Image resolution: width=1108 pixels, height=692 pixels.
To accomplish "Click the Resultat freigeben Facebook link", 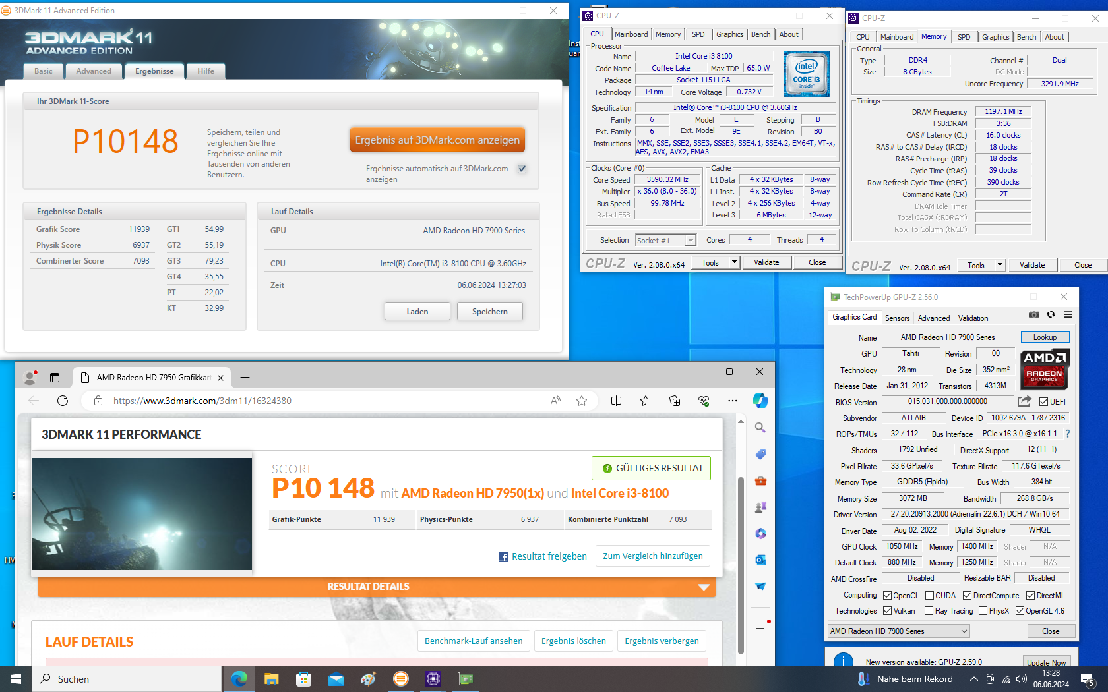I will (542, 556).
